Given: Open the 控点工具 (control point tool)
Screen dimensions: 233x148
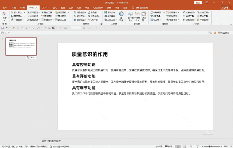Looking at the screenshot, I should [47, 12].
